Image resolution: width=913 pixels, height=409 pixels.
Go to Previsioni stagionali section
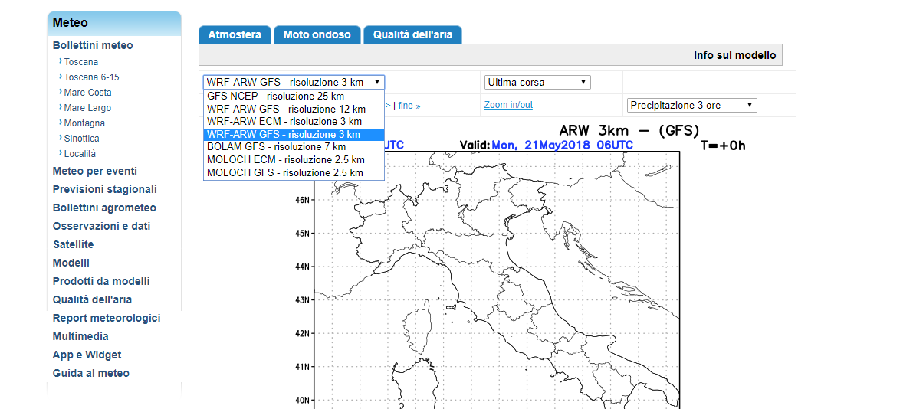tap(104, 189)
